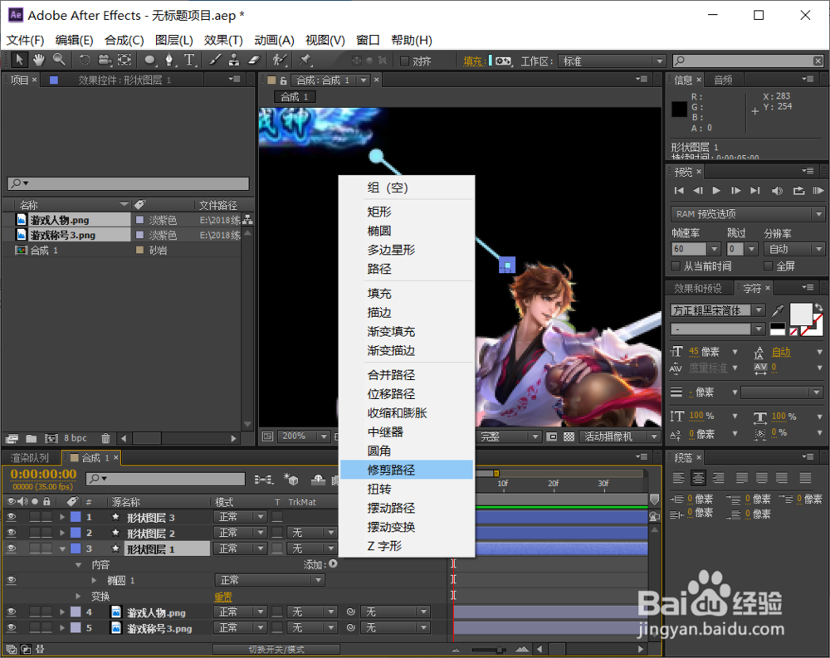Expand the 变换 transform group

[78, 596]
